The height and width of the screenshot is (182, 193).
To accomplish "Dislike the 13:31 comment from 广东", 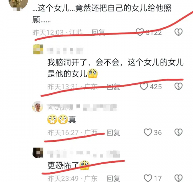I will (179, 86).
